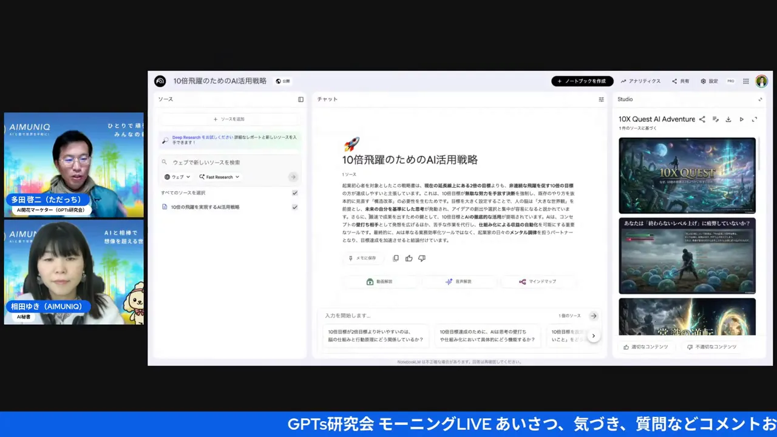
Task: Open アナリティクス from the top bar
Action: [641, 81]
